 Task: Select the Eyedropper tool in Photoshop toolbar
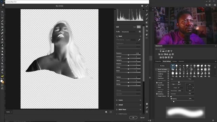[x=2, y=30]
